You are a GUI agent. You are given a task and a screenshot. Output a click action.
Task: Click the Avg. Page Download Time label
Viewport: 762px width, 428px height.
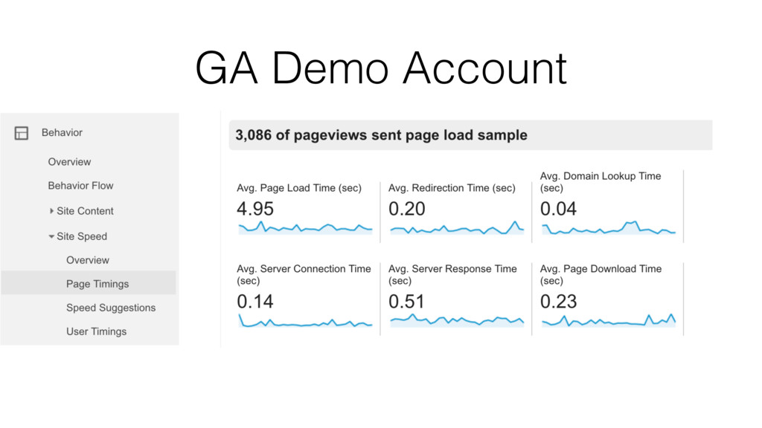pos(601,275)
